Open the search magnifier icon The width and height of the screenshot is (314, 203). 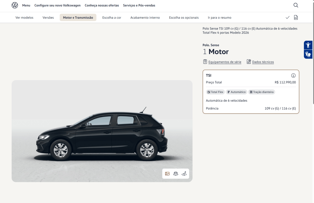[296, 5]
